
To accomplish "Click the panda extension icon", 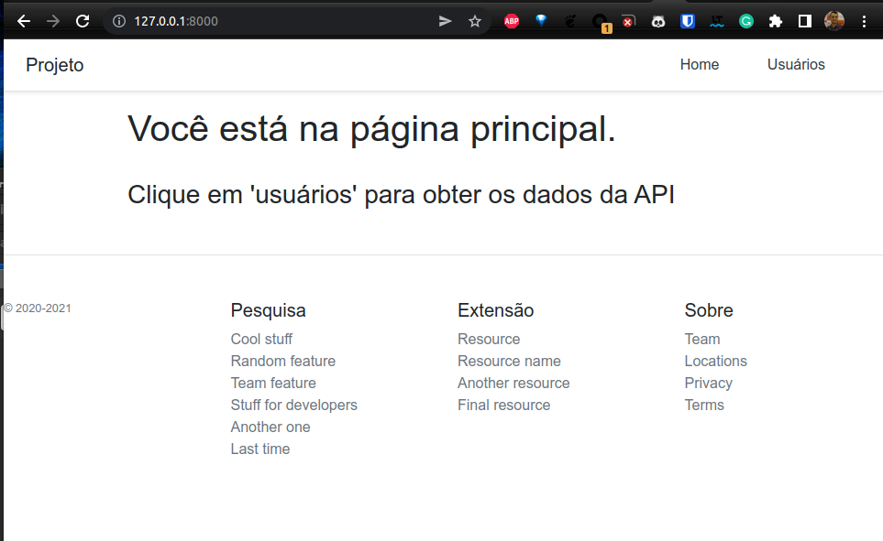I will tap(658, 20).
